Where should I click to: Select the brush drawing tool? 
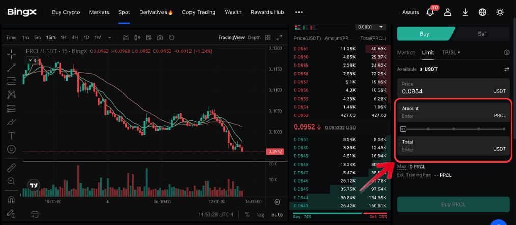pos(12,122)
